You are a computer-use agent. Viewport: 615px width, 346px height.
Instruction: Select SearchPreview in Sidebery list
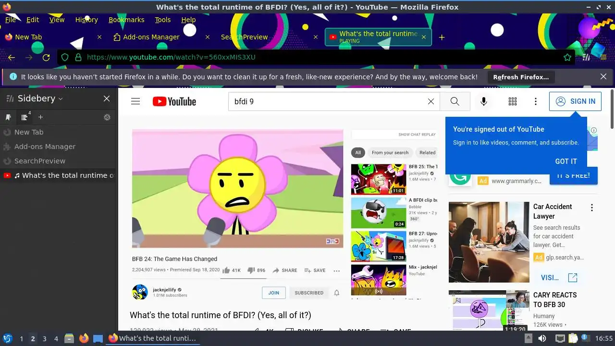click(x=58, y=161)
